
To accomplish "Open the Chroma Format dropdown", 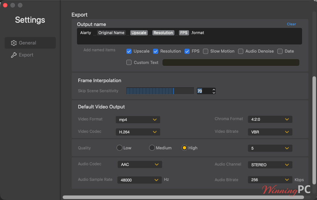I will [x=270, y=119].
